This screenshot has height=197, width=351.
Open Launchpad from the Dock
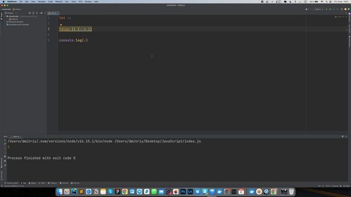[x=67, y=192]
